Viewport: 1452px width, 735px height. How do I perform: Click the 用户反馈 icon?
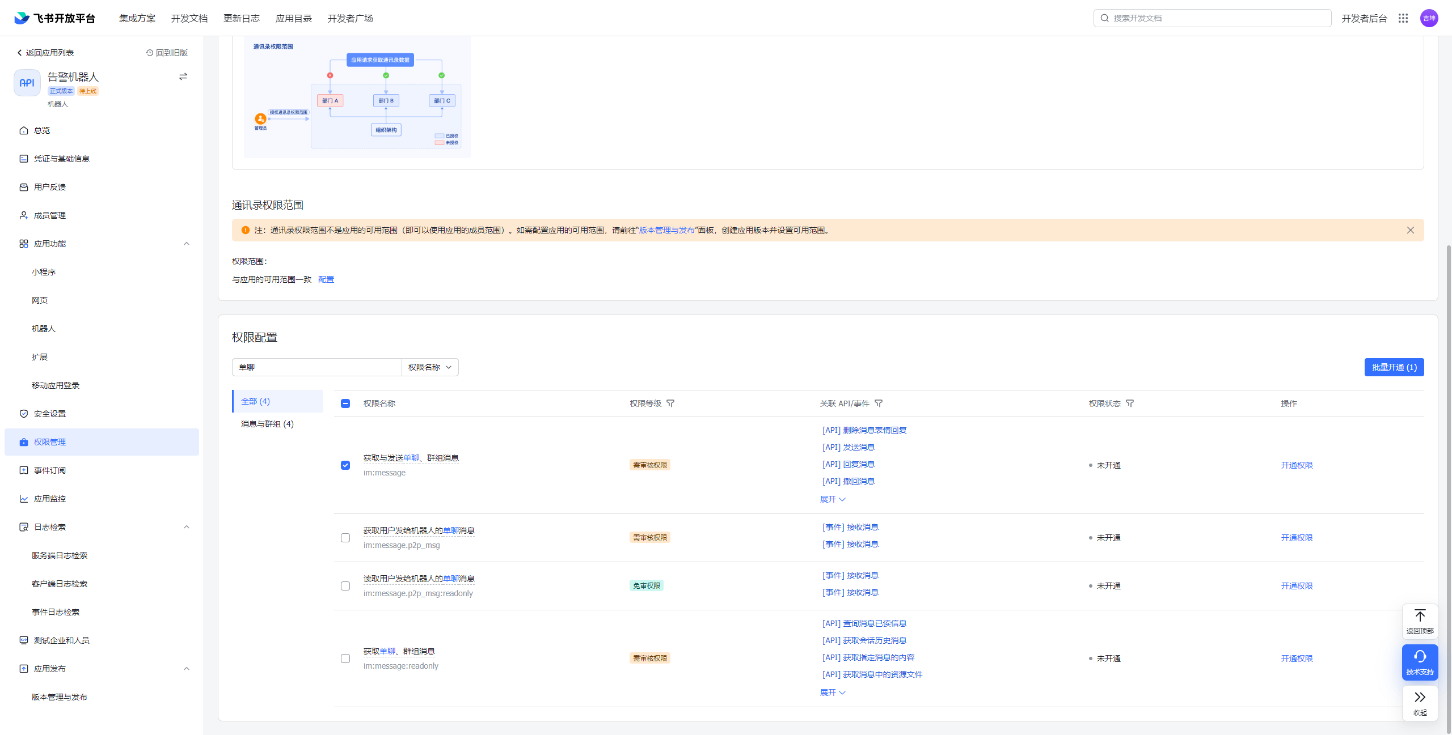pos(24,187)
